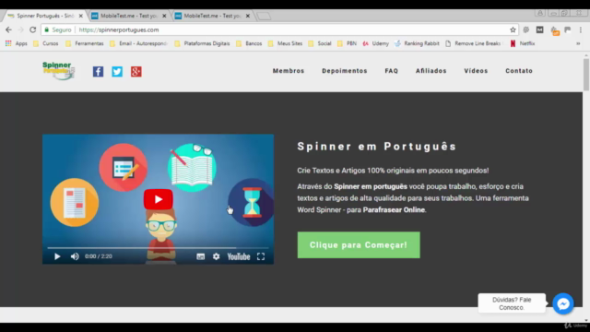This screenshot has width=590, height=332.
Task: Open the Google Plus social icon
Action: point(136,72)
